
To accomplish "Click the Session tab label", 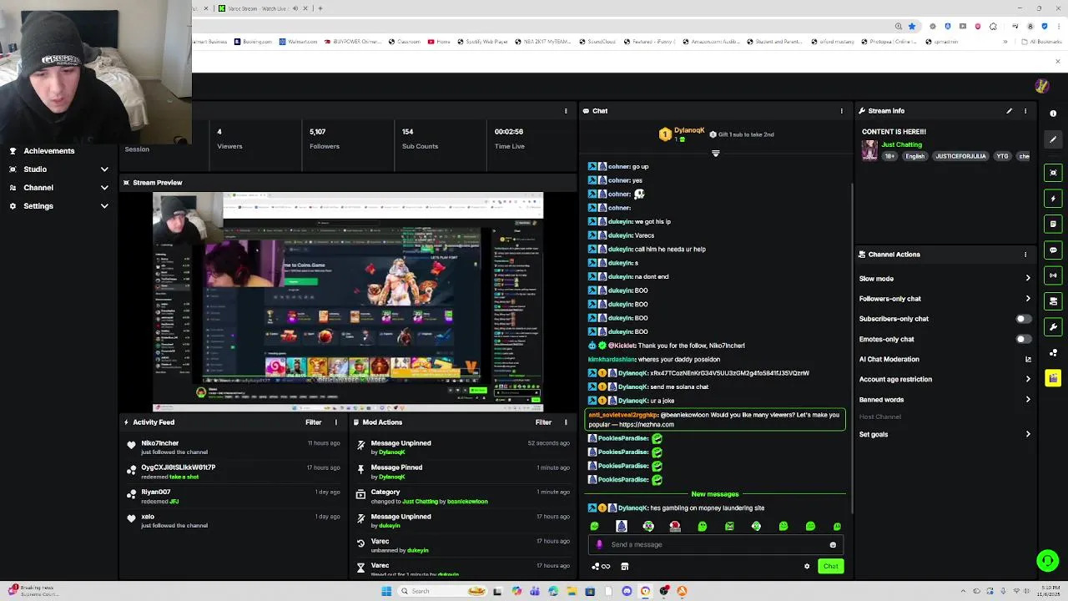I will click(x=137, y=149).
